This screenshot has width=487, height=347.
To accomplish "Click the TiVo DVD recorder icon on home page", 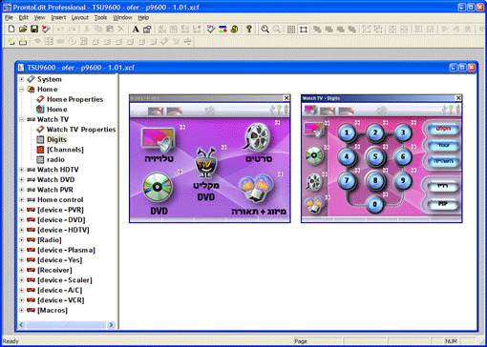I will coord(205,162).
